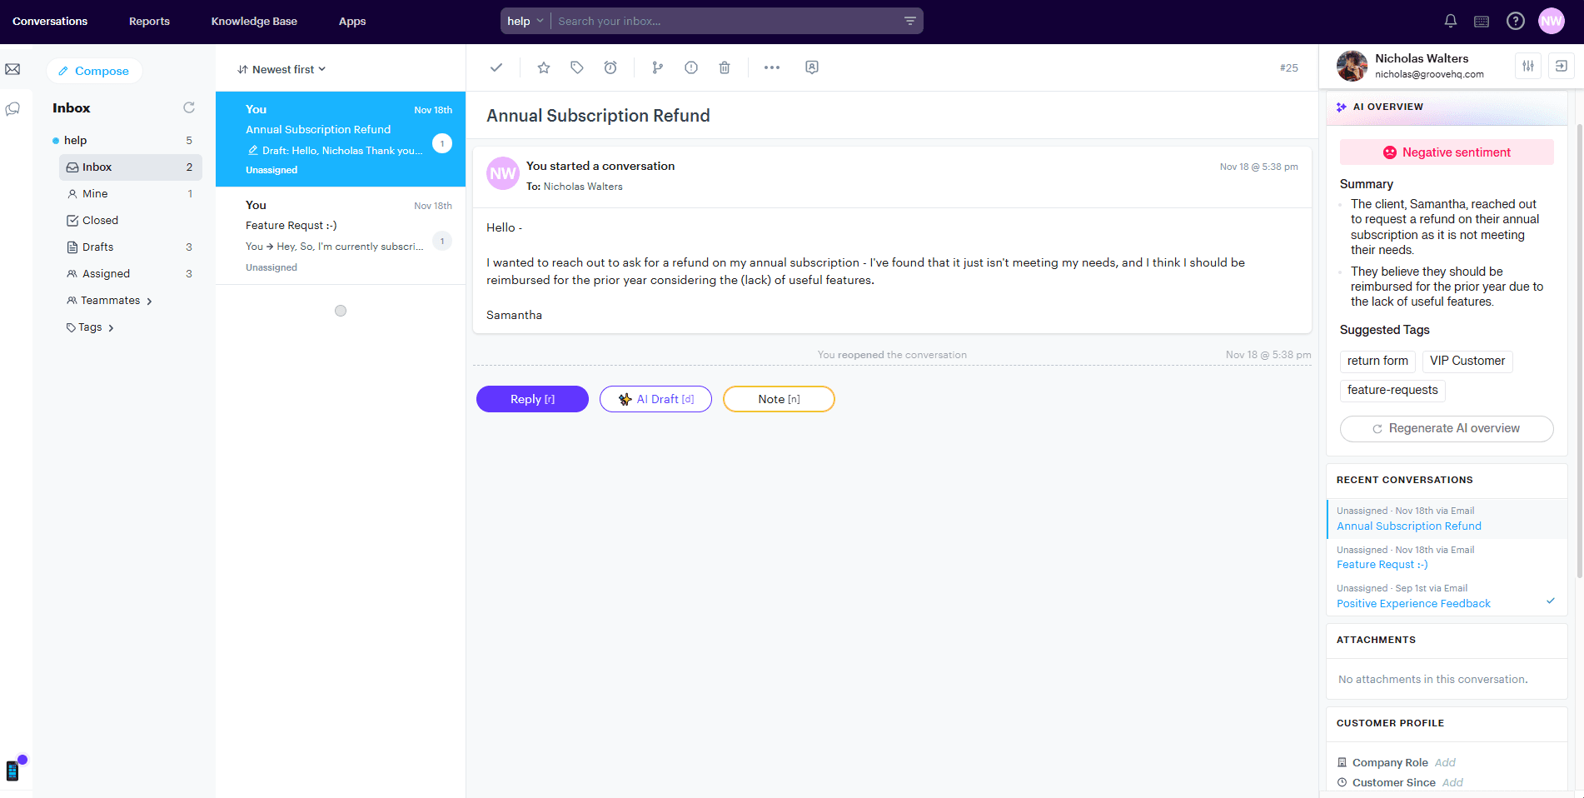1584x798 pixels.
Task: Click the Reply button
Action: (532, 399)
